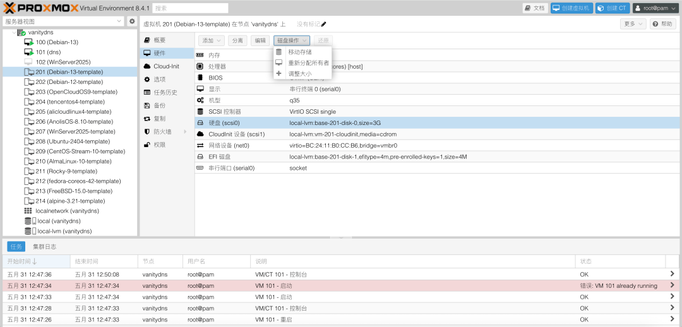The width and height of the screenshot is (682, 327).
Task: Open the 添加 add hardware dropdown
Action: pos(212,40)
